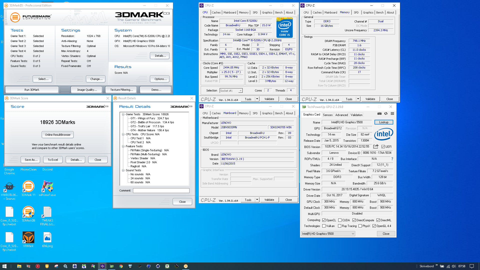This screenshot has width=480, height=270.
Task: Click the Lookup button in GPU-Z
Action: (x=384, y=122)
